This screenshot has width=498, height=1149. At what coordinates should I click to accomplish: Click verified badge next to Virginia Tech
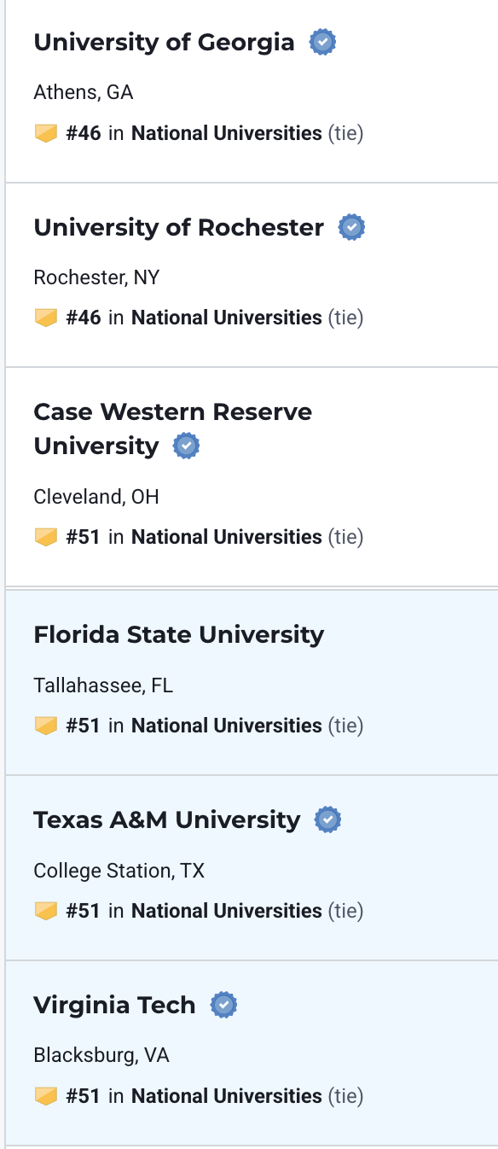(x=223, y=1005)
